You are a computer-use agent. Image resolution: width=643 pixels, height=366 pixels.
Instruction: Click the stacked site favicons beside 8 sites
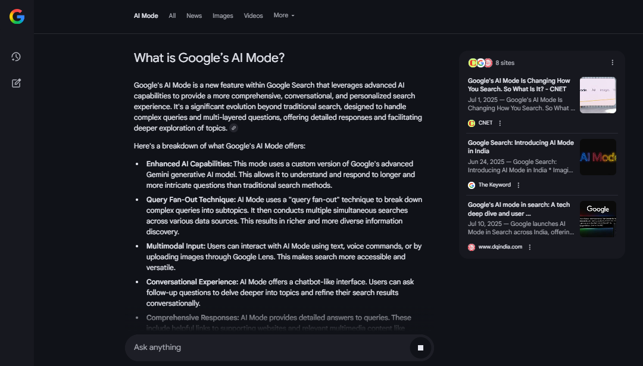click(480, 63)
